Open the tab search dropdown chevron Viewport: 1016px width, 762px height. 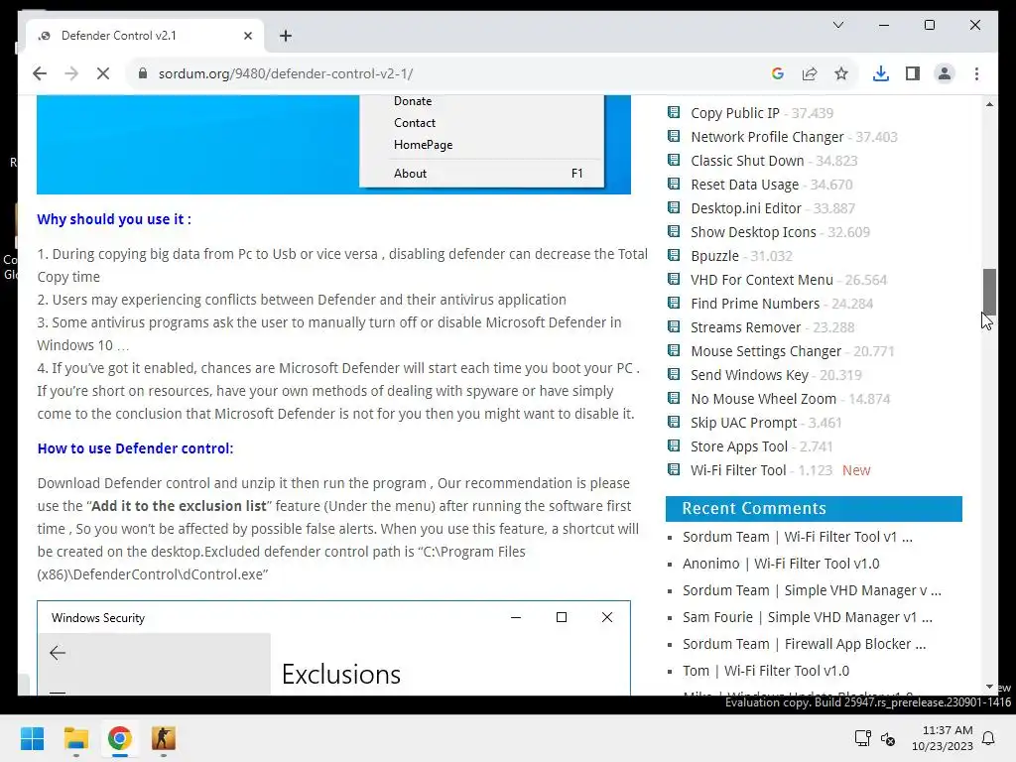[x=837, y=25]
